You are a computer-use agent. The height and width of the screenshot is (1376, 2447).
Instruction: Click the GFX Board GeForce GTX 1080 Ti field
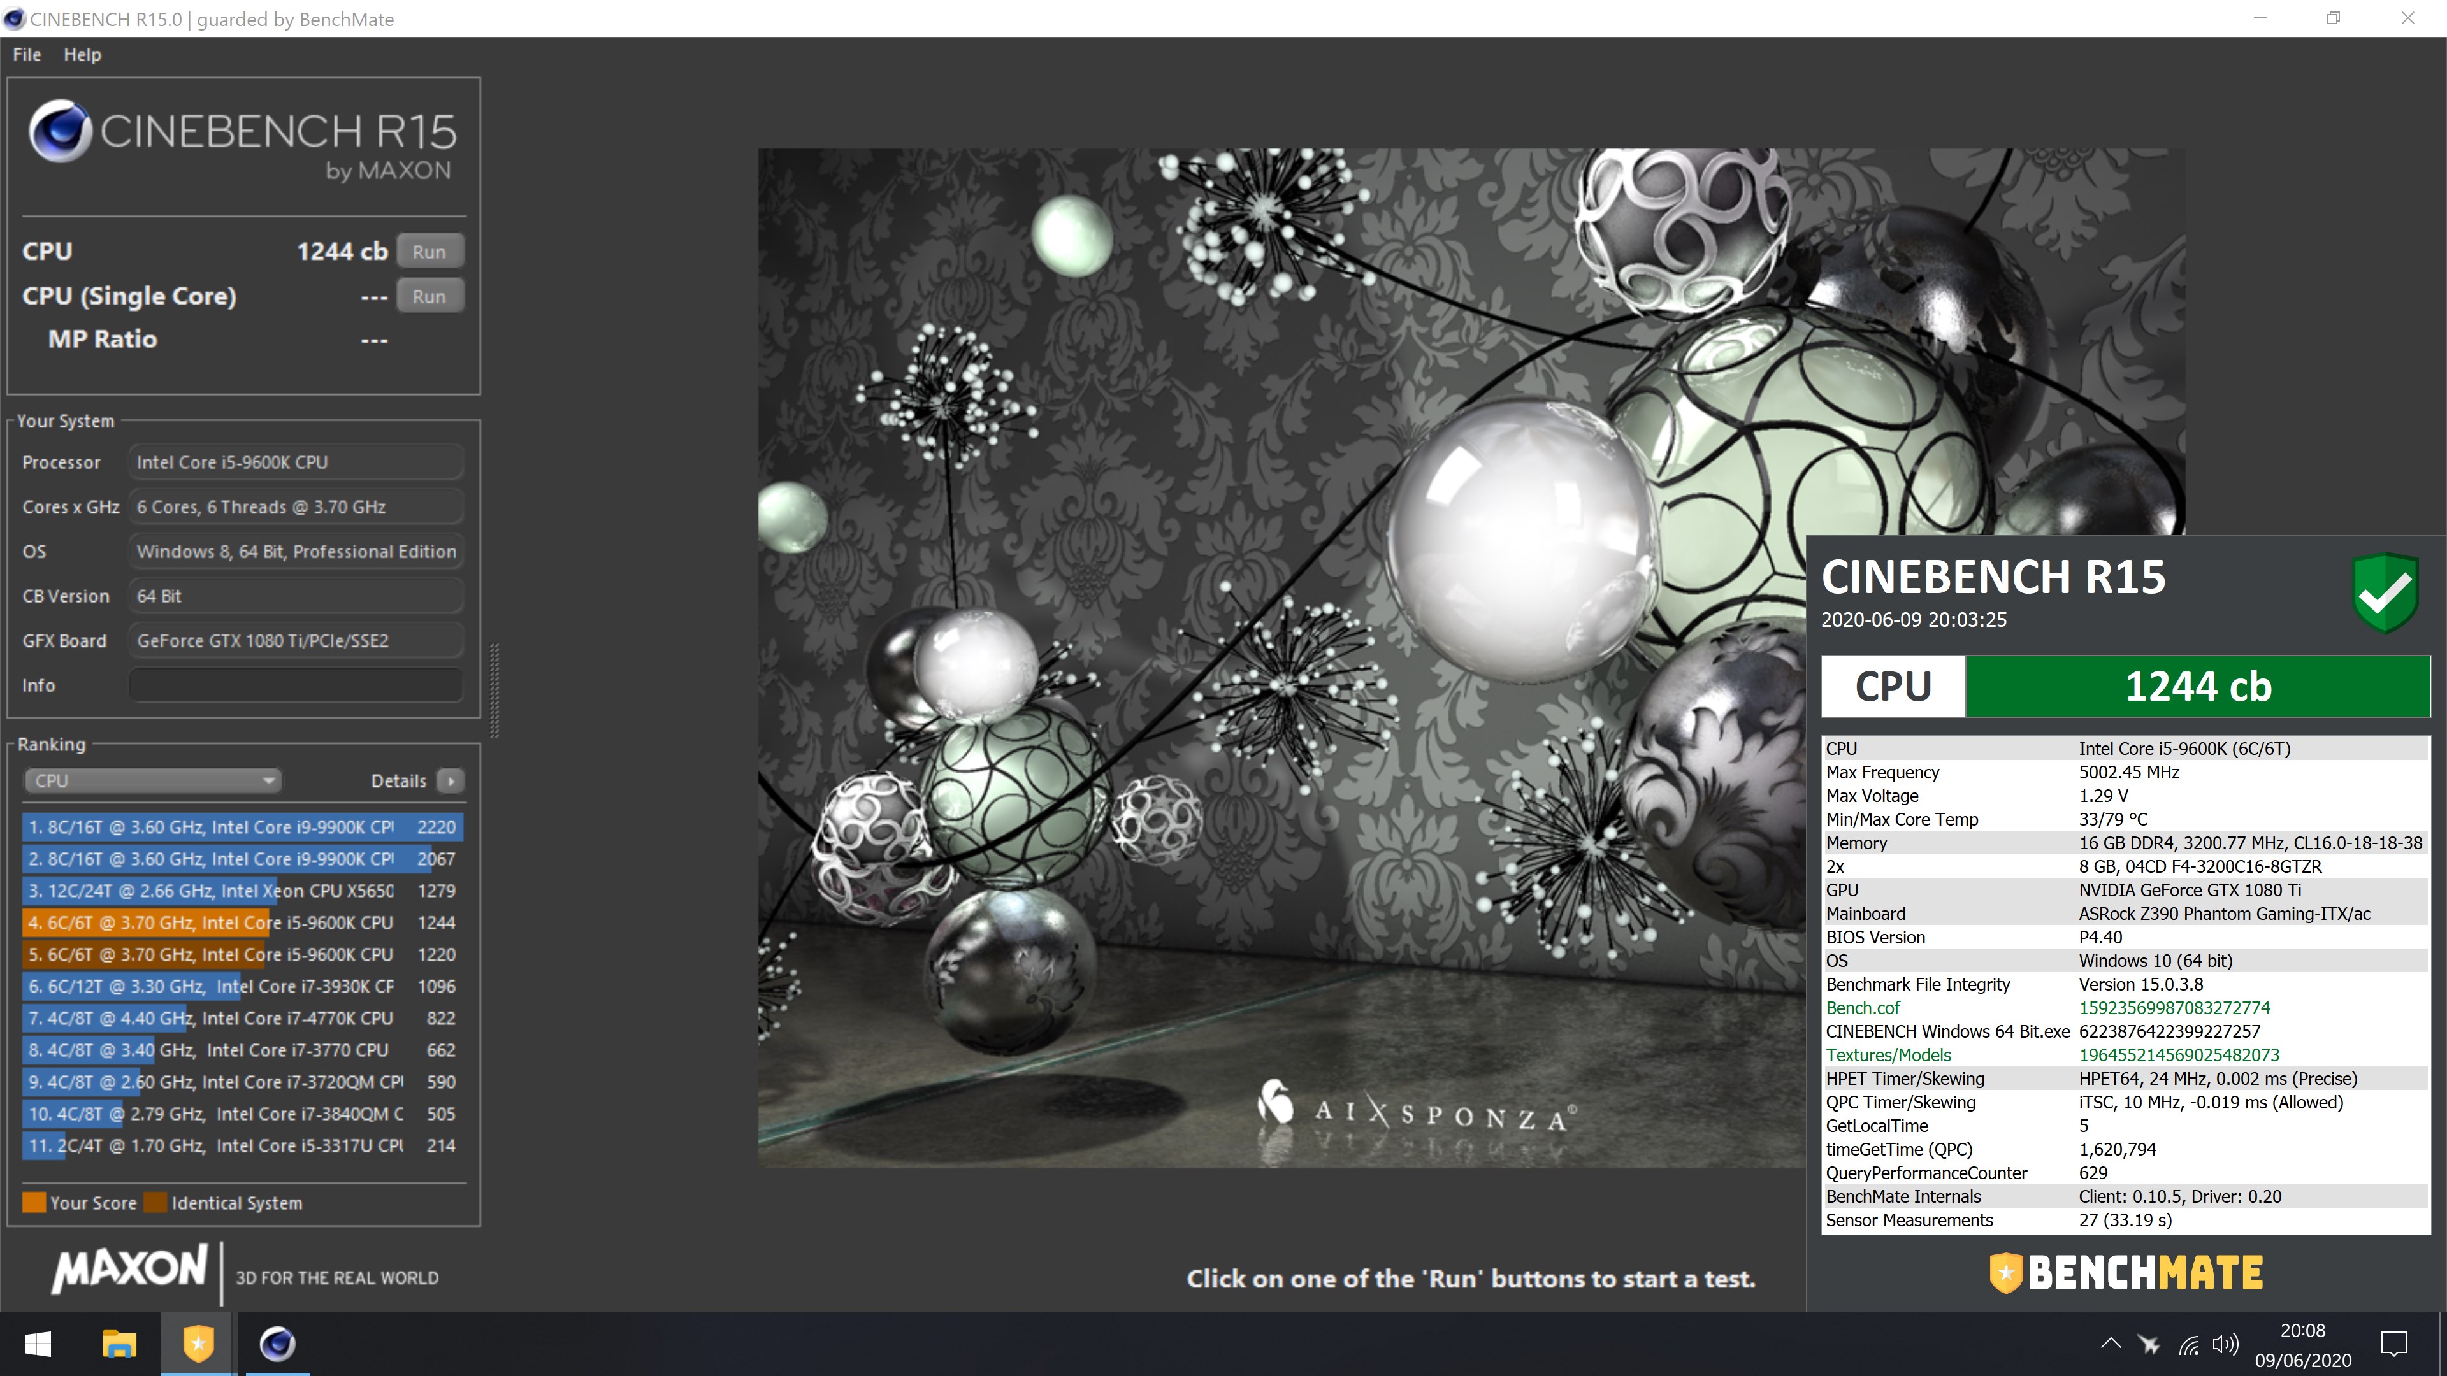tap(296, 640)
